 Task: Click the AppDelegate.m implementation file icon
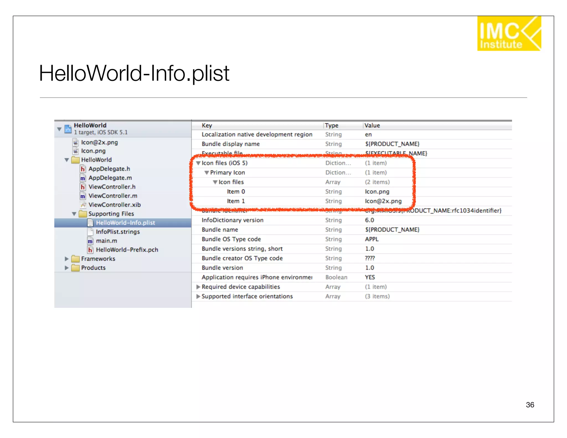83,178
